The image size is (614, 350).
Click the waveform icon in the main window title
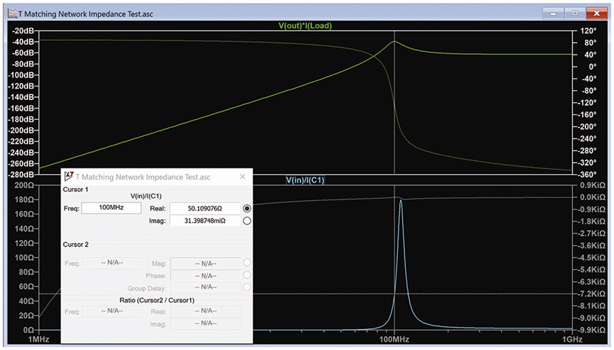(x=12, y=14)
